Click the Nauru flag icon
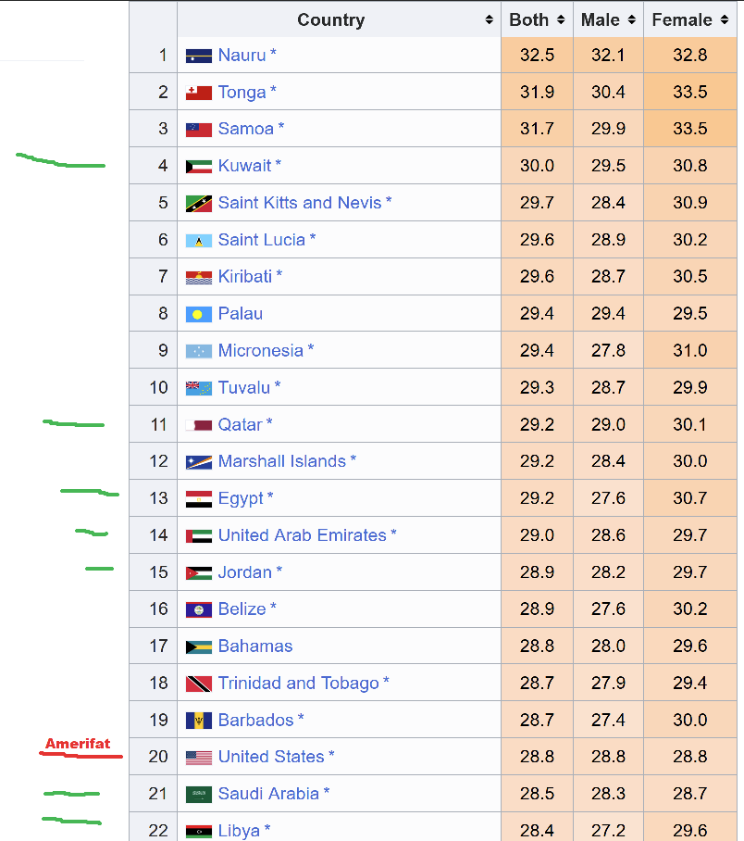The height and width of the screenshot is (841, 744). [x=198, y=56]
